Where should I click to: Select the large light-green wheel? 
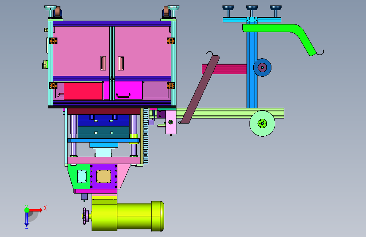262,124
